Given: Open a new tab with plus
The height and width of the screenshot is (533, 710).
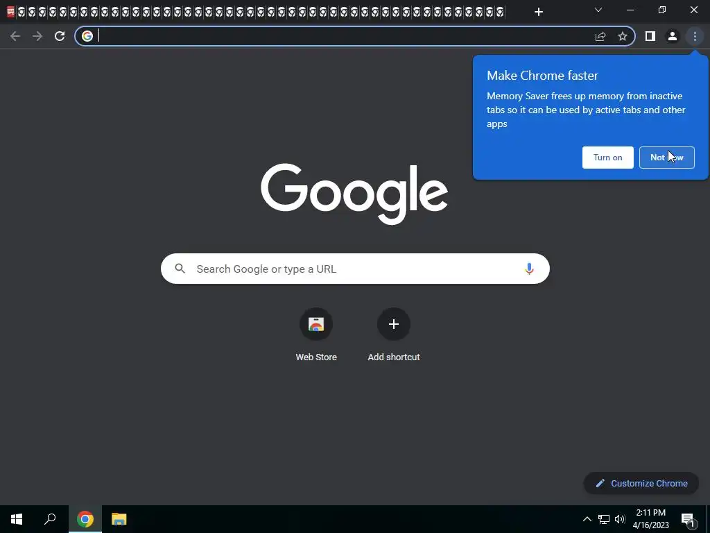Looking at the screenshot, I should (538, 12).
